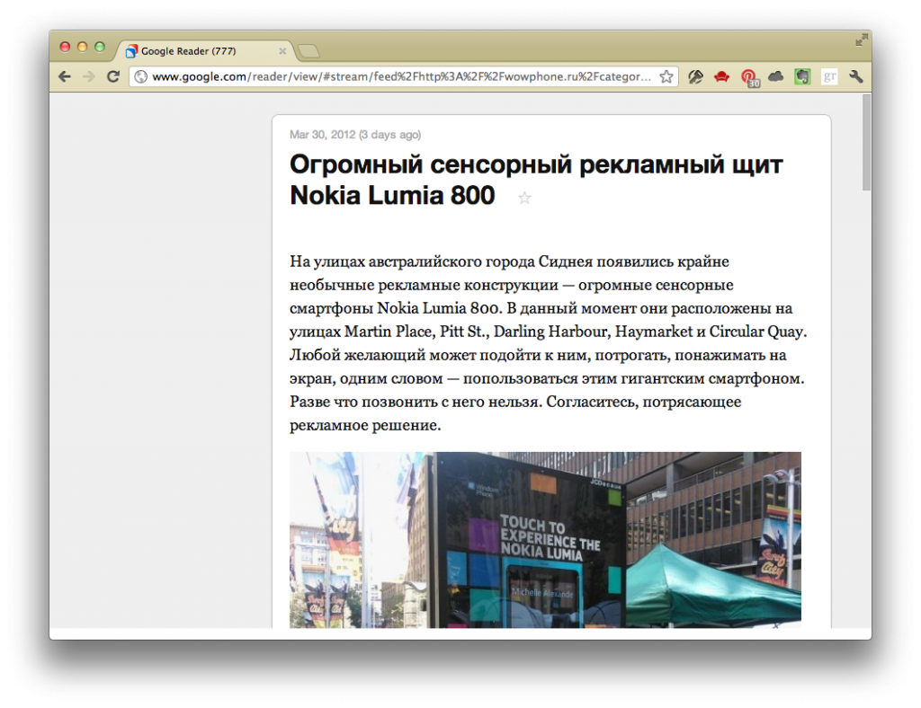Open the Pinterest extension icon

[749, 78]
